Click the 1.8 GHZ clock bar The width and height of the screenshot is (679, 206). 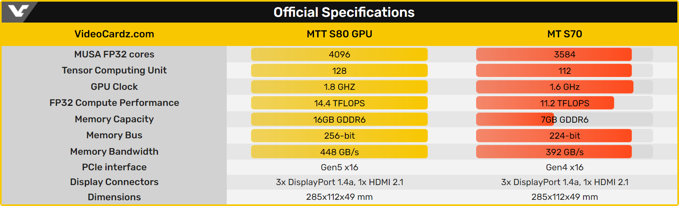coord(339,87)
